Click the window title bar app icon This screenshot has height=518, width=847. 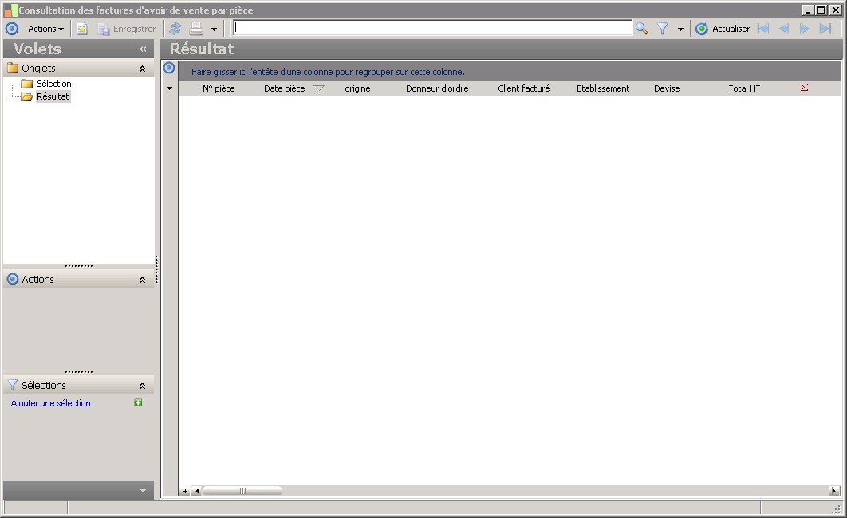tap(10, 10)
